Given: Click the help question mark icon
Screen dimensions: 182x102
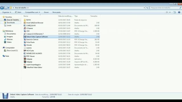Looking at the screenshot, I should point(179,12).
